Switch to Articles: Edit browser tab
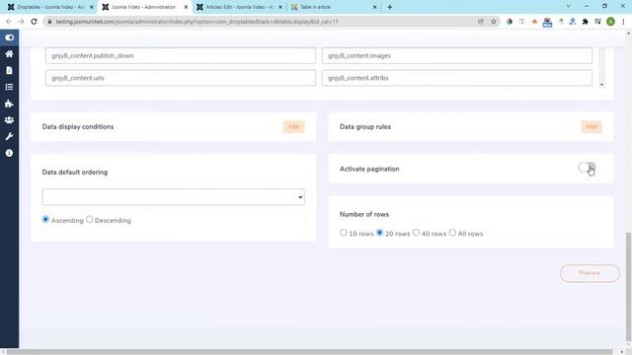632x355 pixels. pyautogui.click(x=239, y=7)
